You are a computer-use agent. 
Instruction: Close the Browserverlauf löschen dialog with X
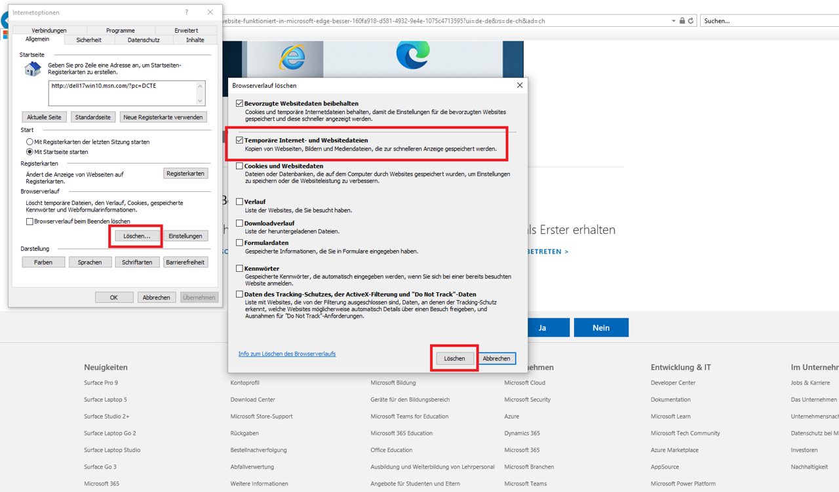tap(520, 85)
